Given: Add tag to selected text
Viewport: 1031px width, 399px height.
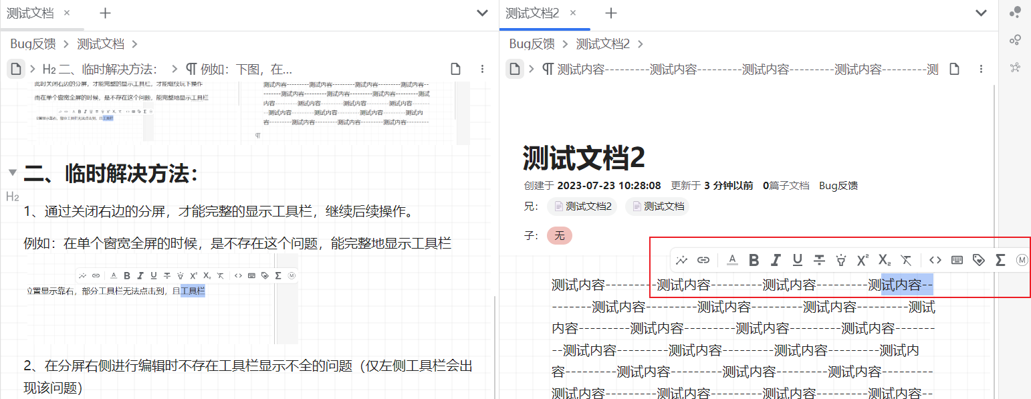Looking at the screenshot, I should (x=978, y=260).
